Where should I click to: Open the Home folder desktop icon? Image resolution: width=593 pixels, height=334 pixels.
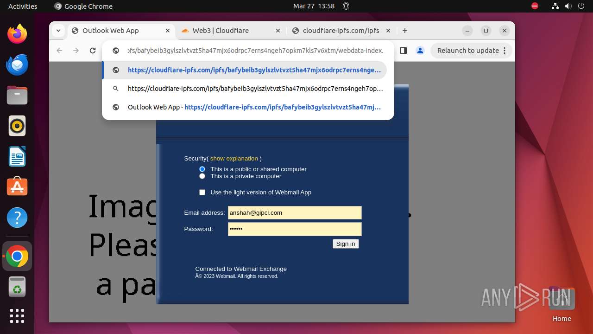click(x=561, y=304)
